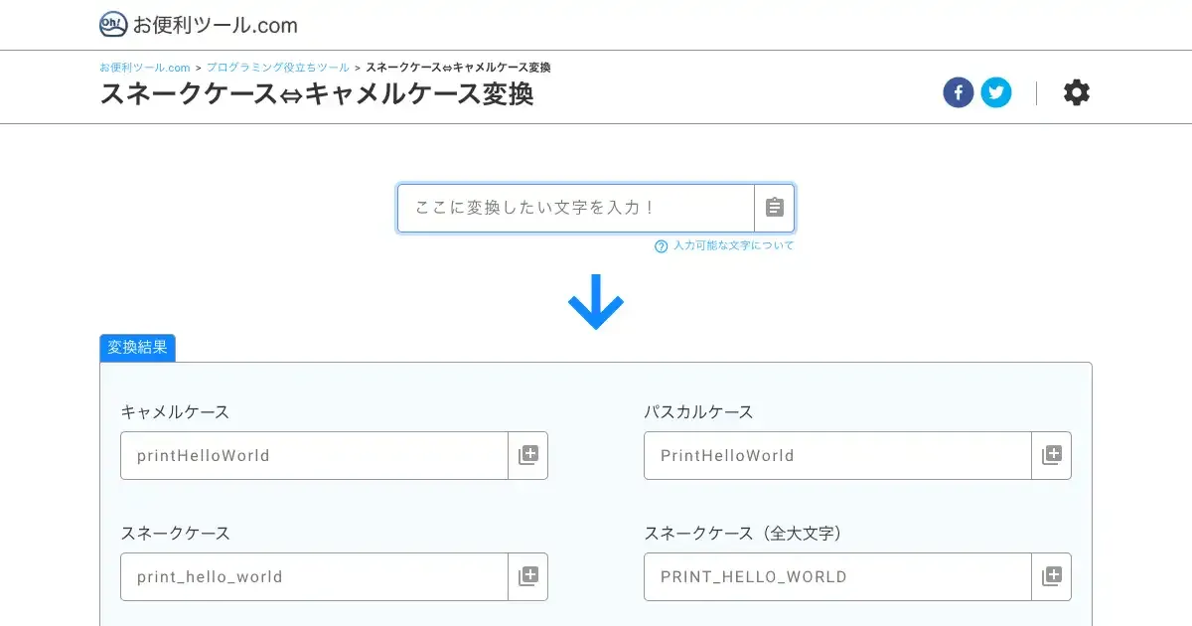Share this page on Twitter
The width and height of the screenshot is (1192, 626).
[996, 93]
